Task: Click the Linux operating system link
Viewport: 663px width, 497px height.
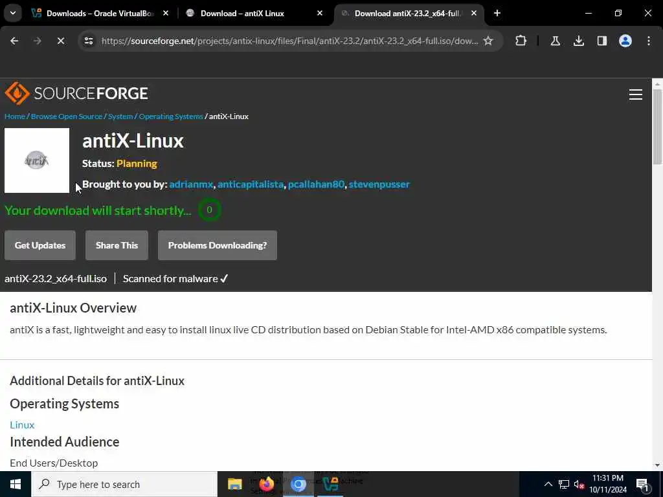Action: point(22,425)
